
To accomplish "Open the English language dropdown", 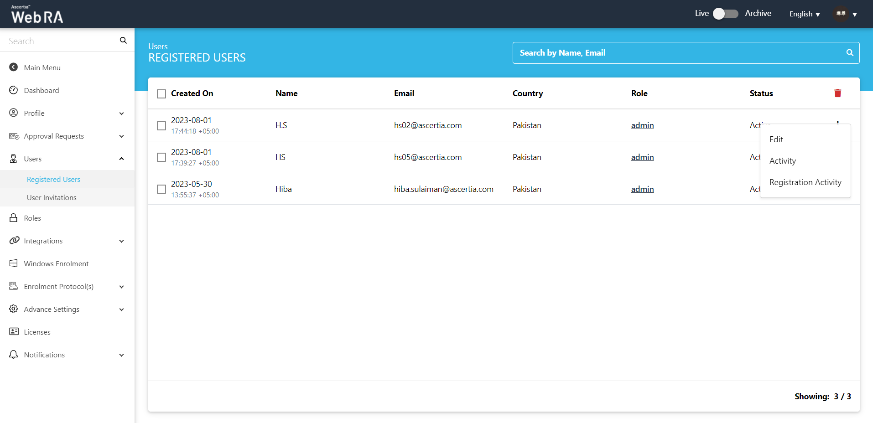I will tap(805, 14).
